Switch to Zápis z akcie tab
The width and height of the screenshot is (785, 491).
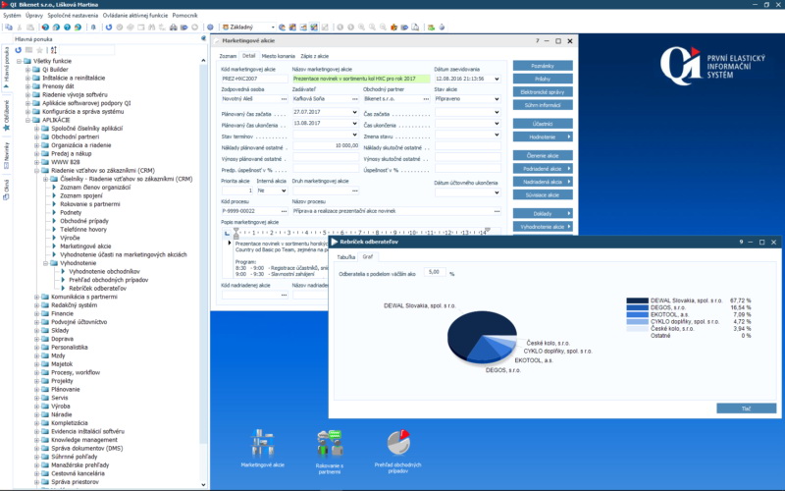pos(314,56)
